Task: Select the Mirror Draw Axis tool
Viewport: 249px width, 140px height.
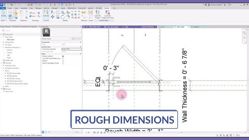Action: point(68,12)
